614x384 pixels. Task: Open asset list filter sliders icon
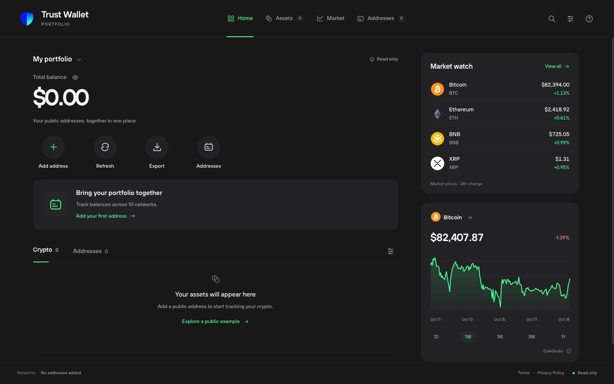point(391,251)
